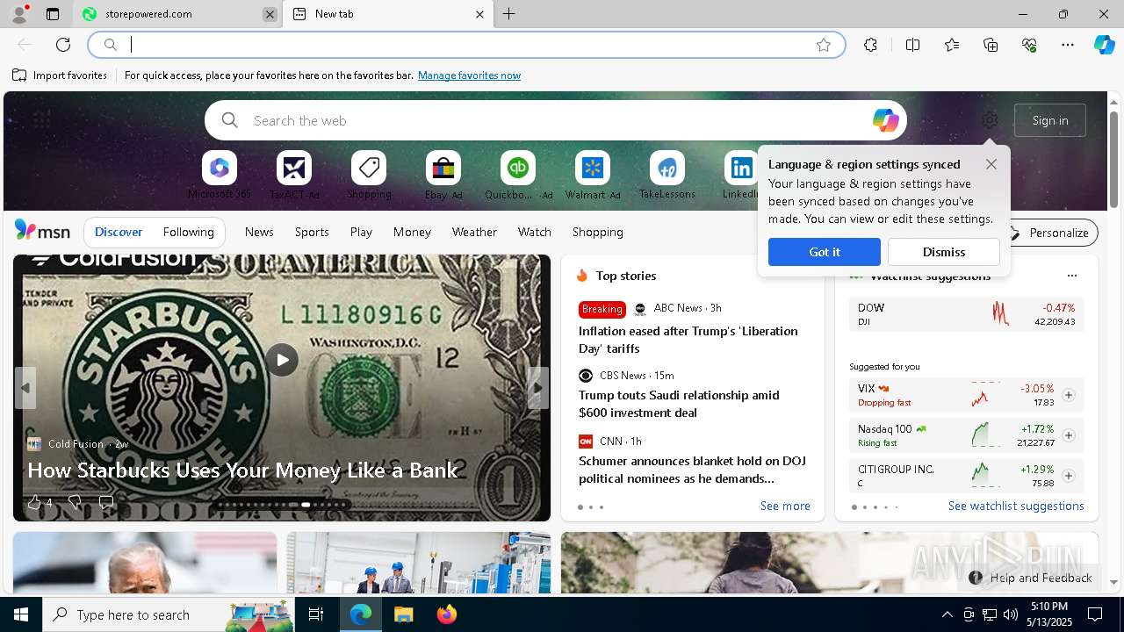1124x632 pixels.
Task: Add VIX to watchlist
Action: coord(1069,395)
